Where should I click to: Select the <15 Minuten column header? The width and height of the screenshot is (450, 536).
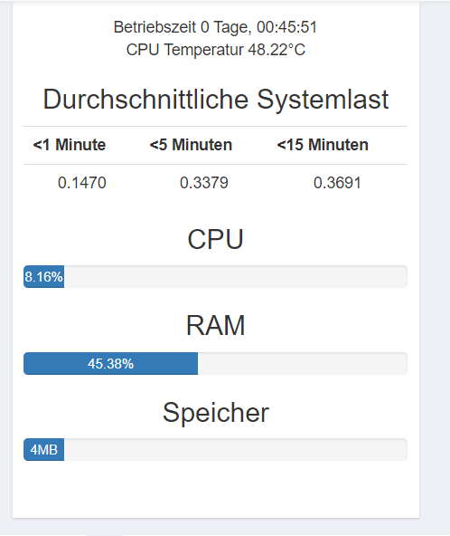(323, 145)
